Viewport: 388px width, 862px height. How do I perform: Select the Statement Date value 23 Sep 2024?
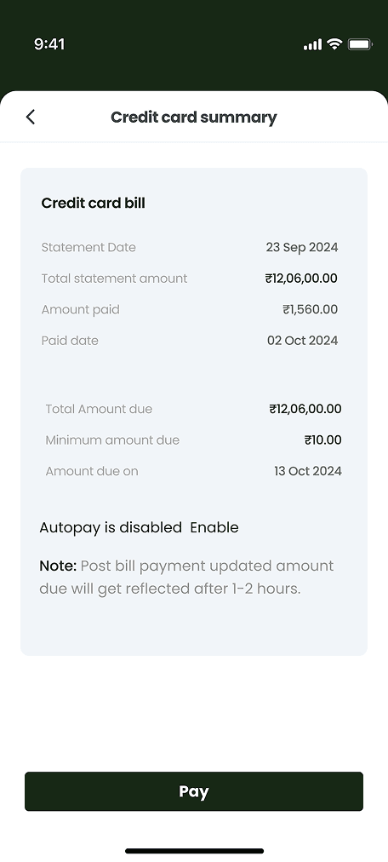302,247
